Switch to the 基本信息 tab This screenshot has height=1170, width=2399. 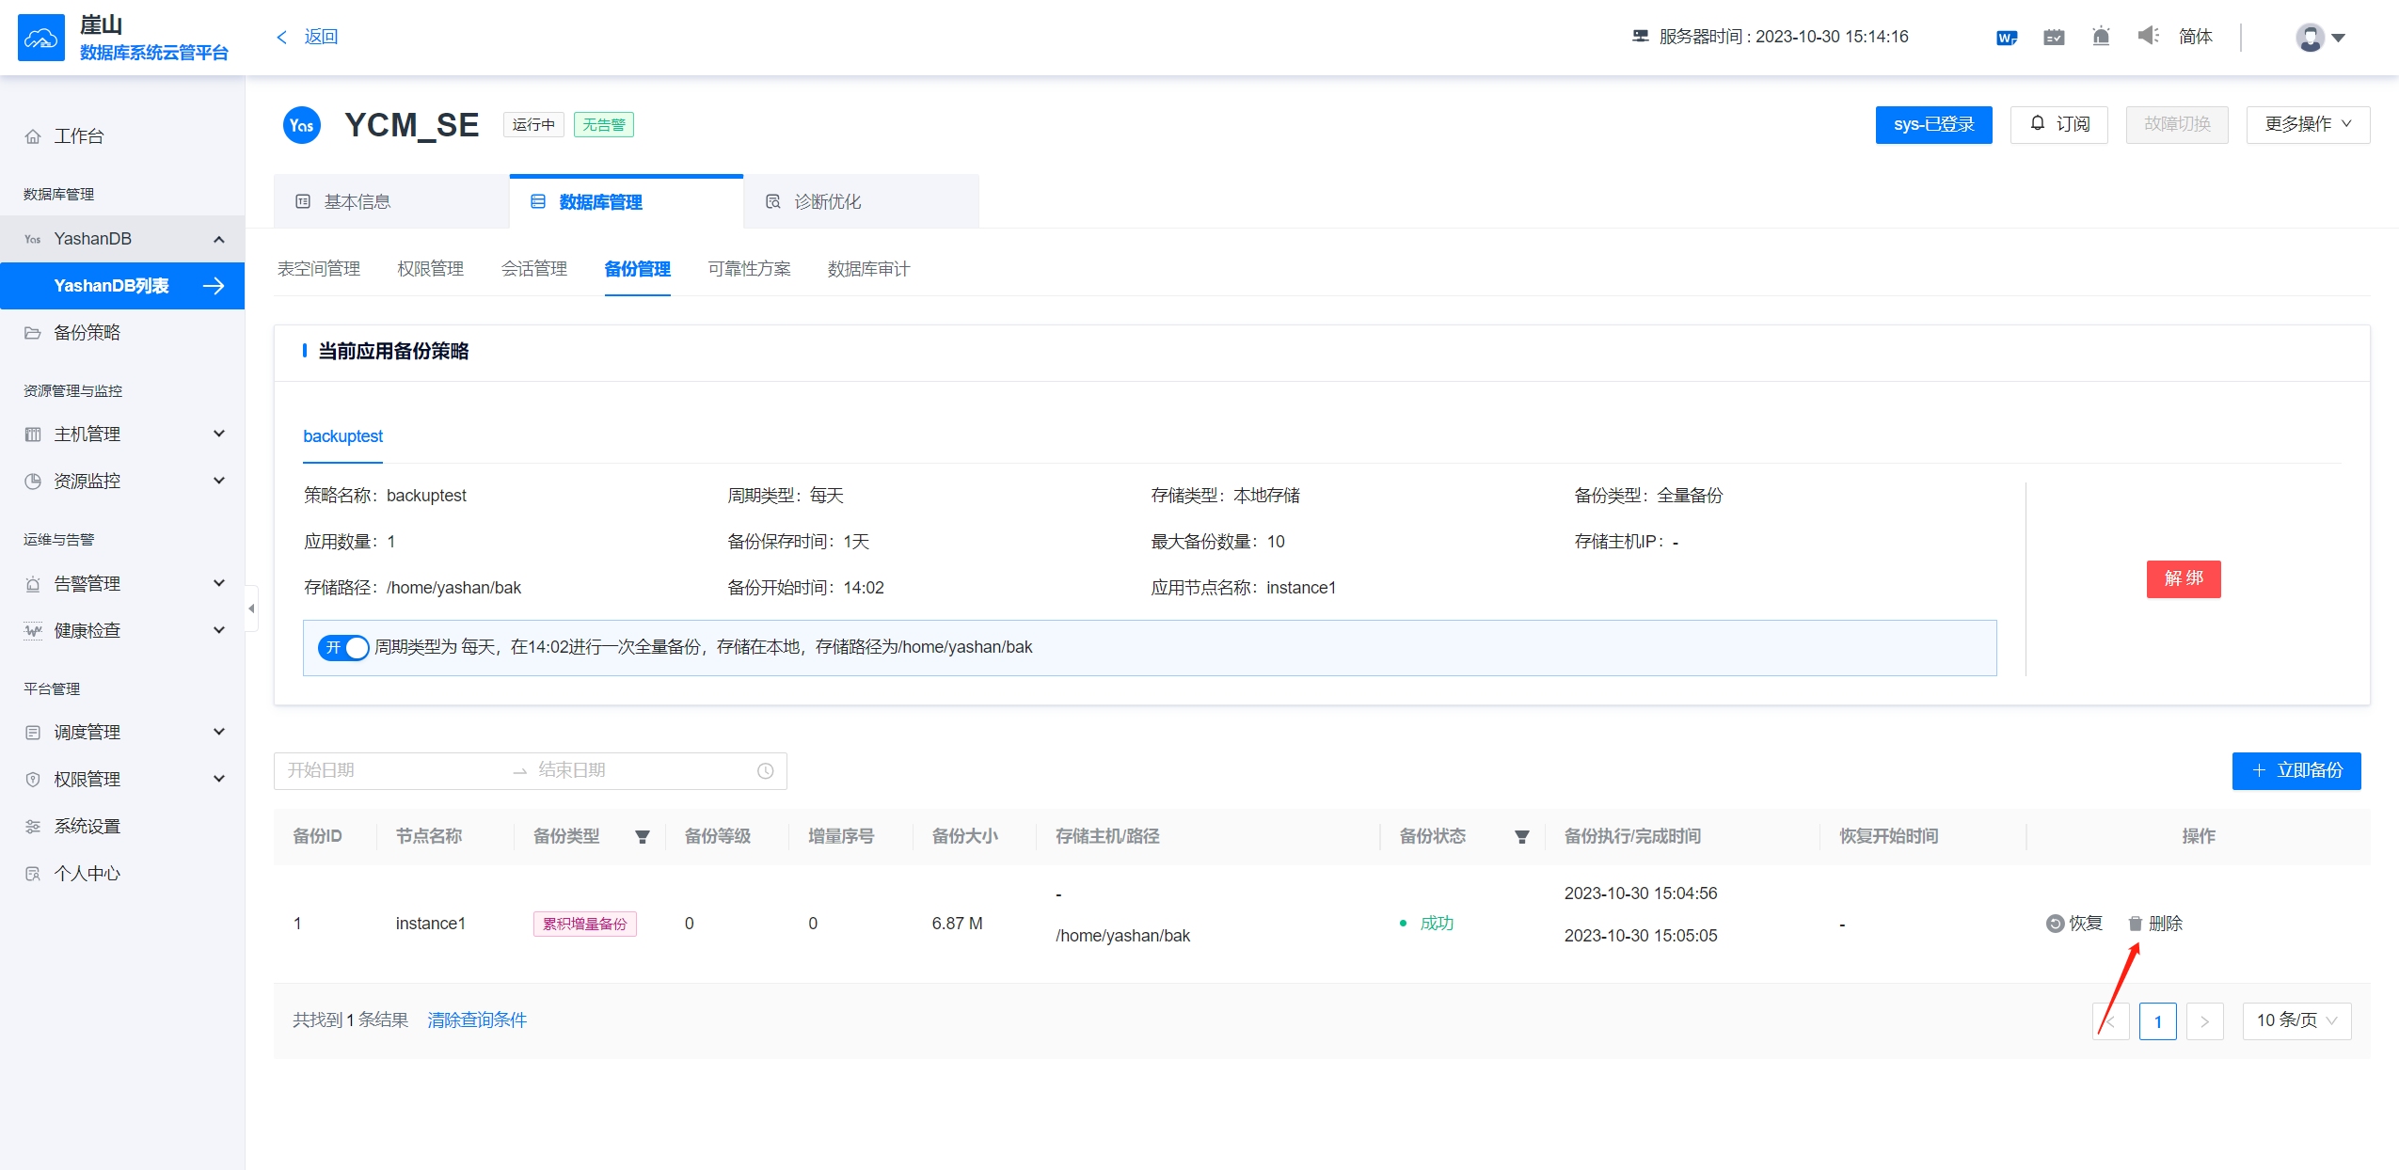click(x=357, y=201)
